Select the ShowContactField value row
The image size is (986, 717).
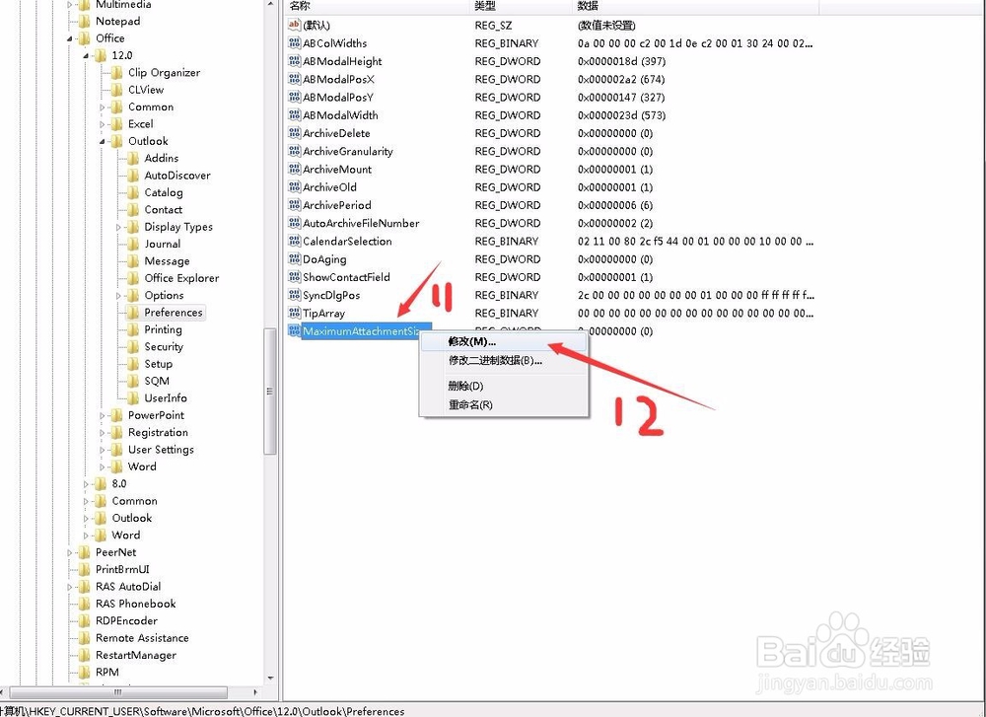pos(346,277)
